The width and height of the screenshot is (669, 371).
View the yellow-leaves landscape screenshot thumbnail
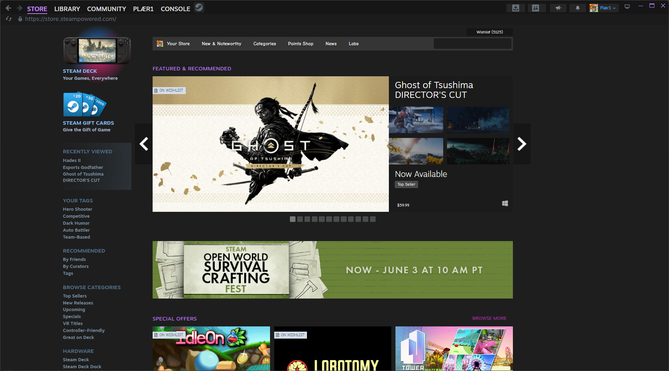coord(416,151)
